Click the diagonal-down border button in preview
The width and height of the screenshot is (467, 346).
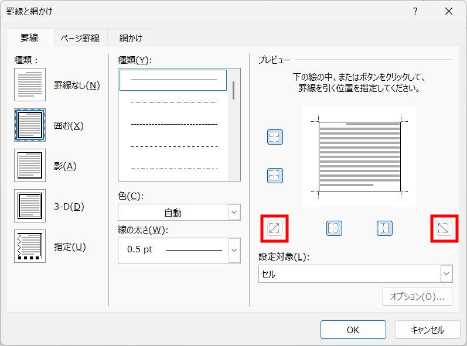tap(444, 228)
